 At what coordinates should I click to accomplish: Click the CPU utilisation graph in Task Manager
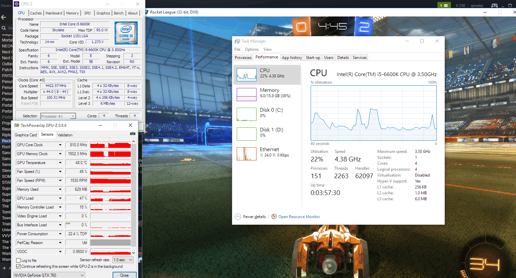pyautogui.click(x=373, y=113)
